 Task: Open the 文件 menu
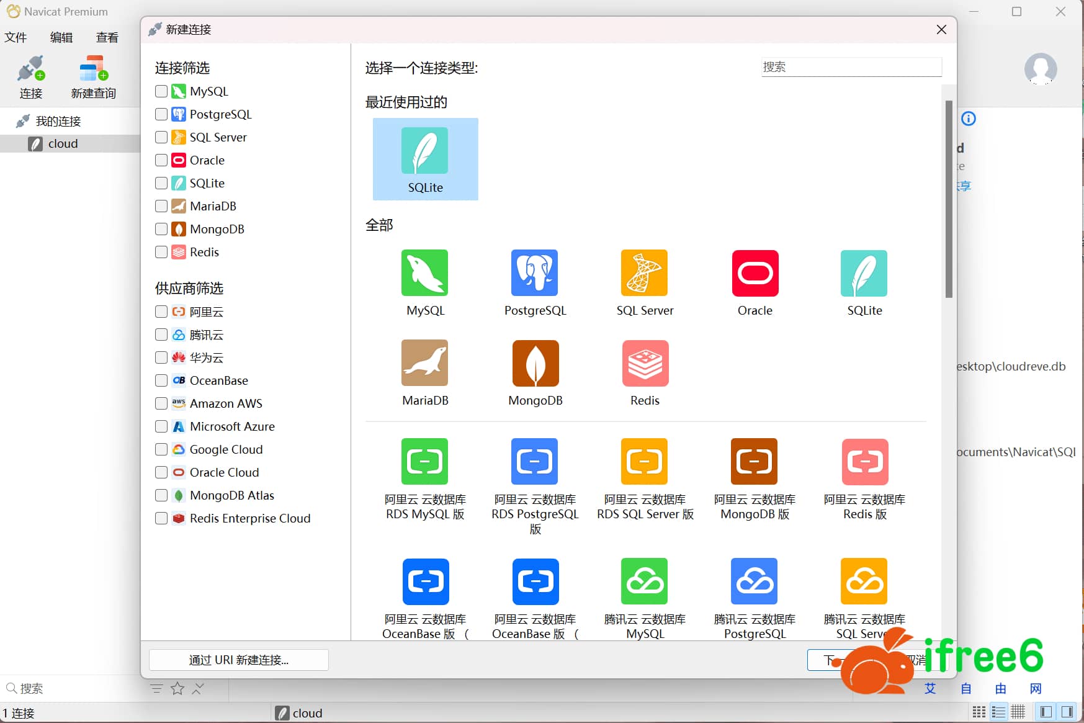(x=16, y=37)
